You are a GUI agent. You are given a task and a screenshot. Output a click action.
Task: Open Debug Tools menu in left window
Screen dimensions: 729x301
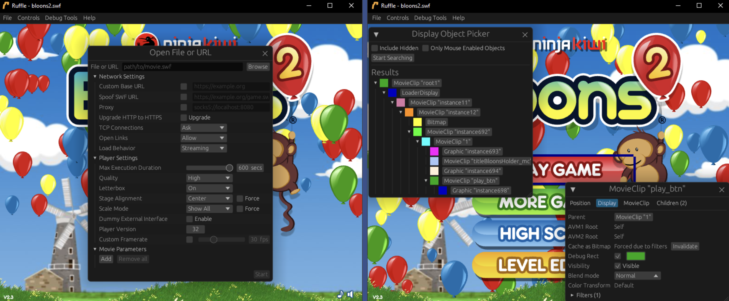[x=61, y=18]
